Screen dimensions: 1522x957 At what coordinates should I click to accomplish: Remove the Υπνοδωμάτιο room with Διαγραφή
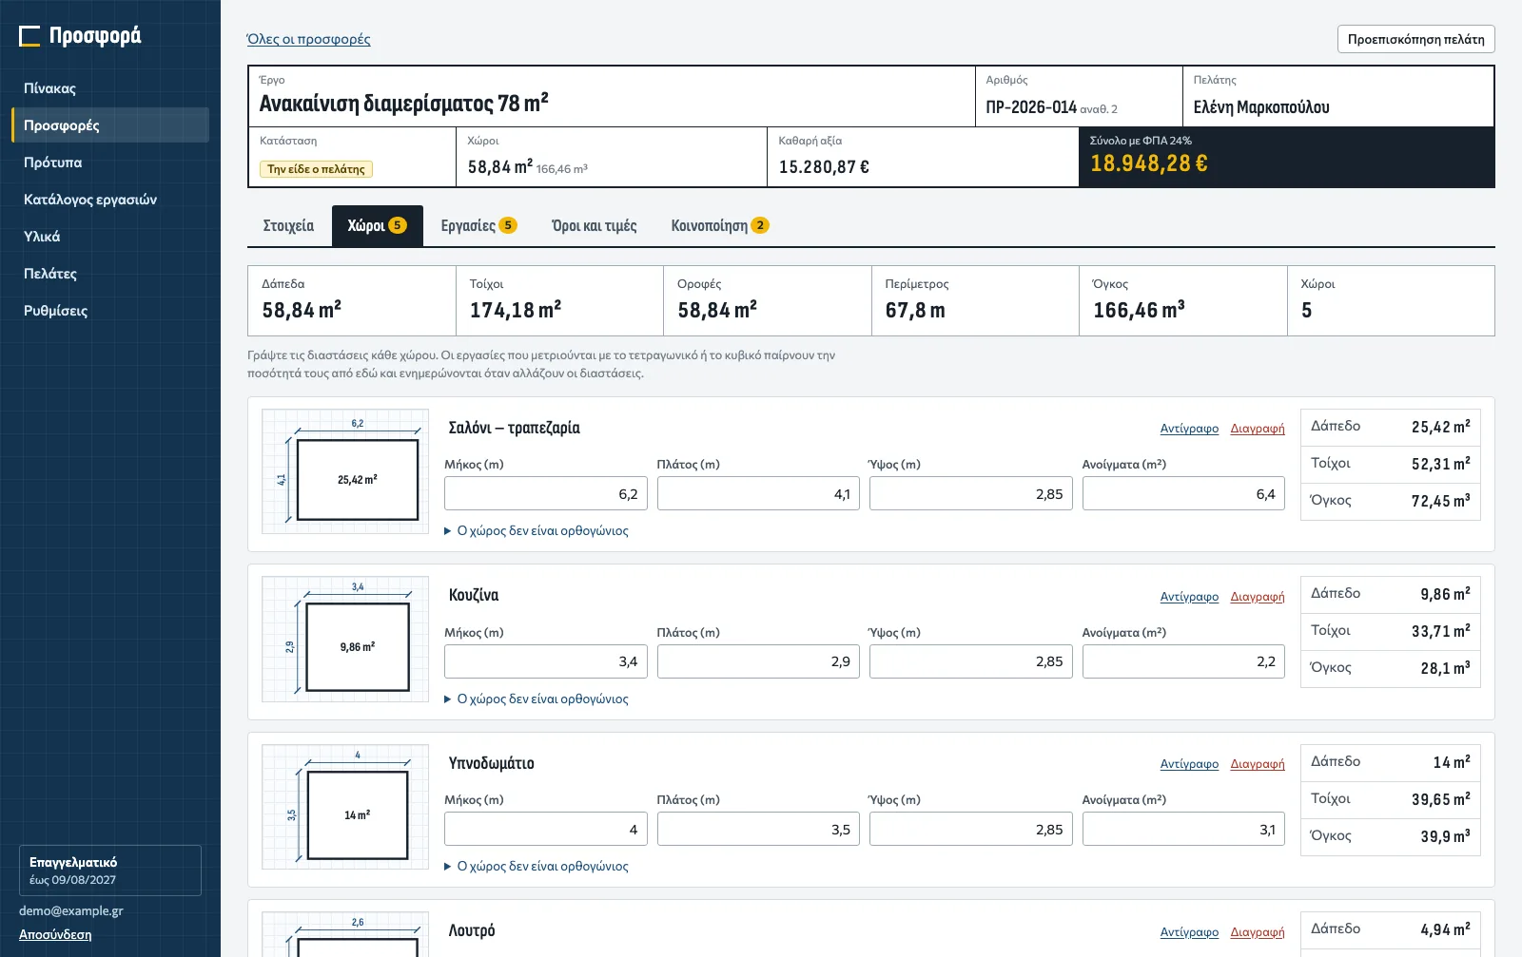click(1258, 764)
